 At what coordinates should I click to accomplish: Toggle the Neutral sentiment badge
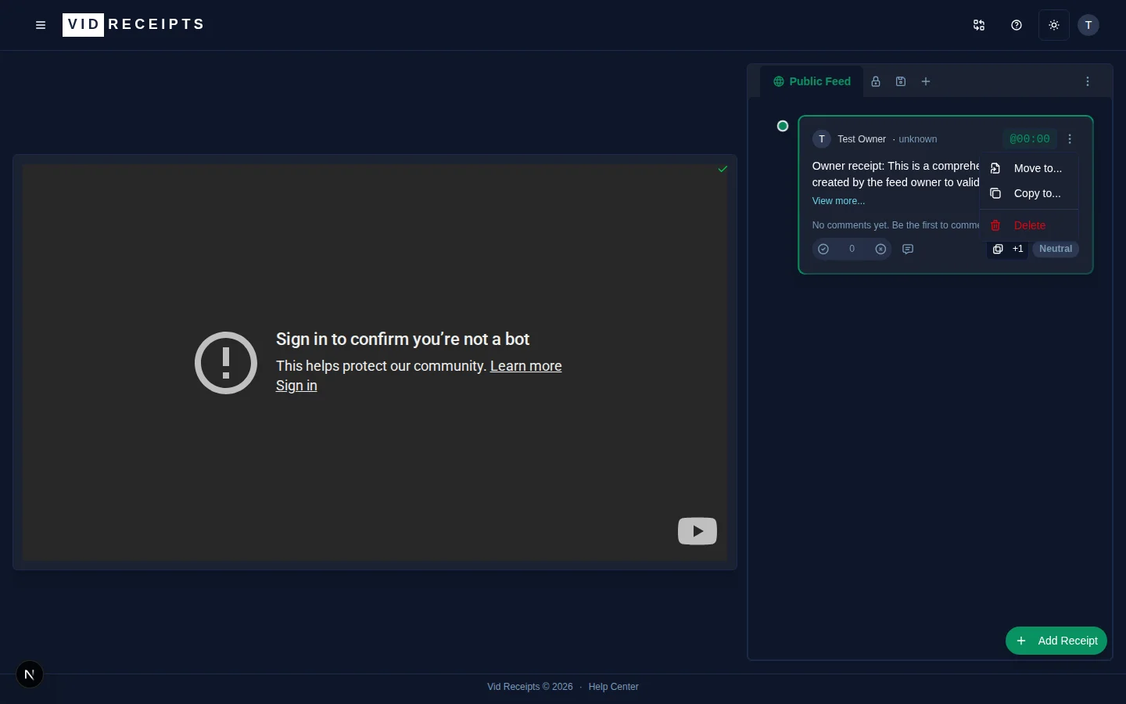click(1056, 249)
